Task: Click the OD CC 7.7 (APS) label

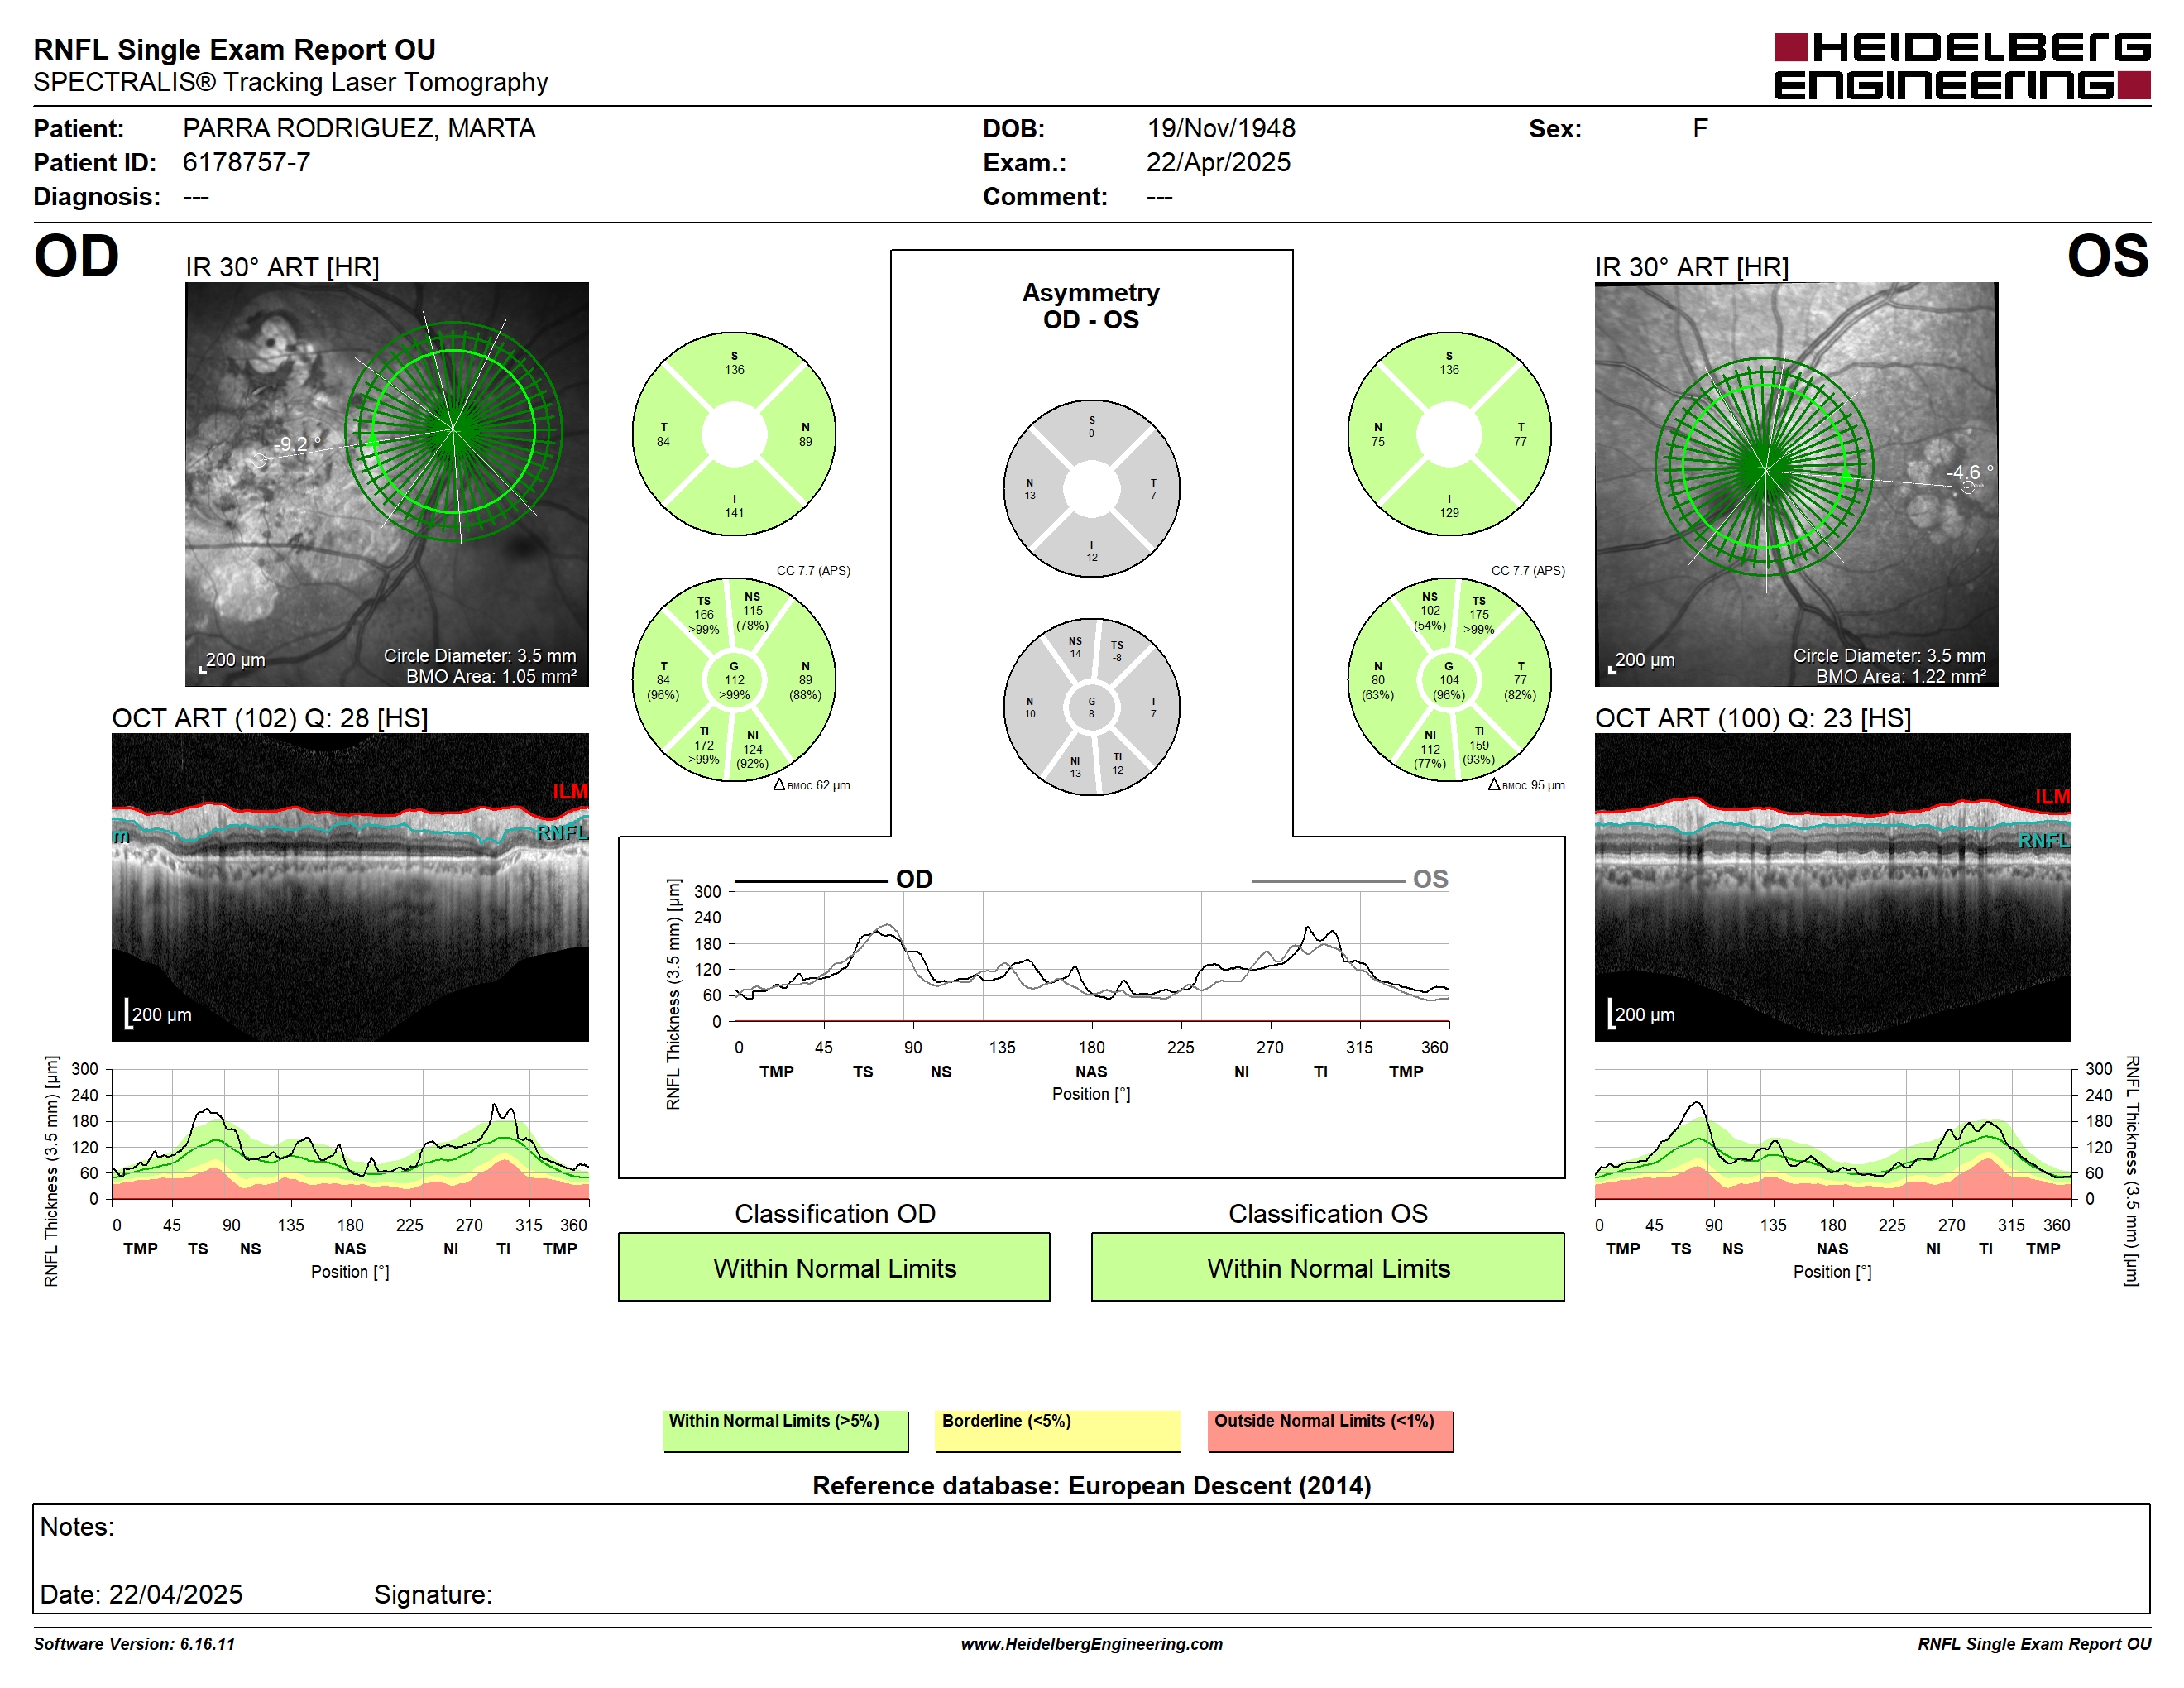Action: coord(813,571)
